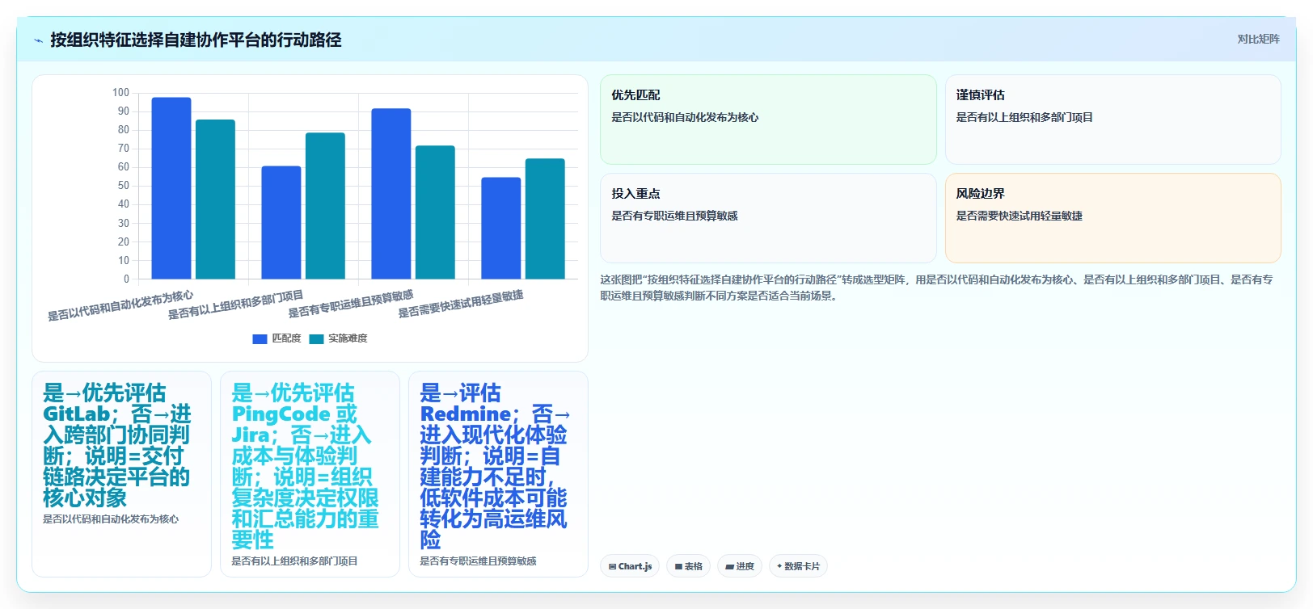This screenshot has height=609, width=1313.
Task: Click the blue 匹配度 bar for 是否需要快速试用轻量敏捷
Action: (x=501, y=229)
